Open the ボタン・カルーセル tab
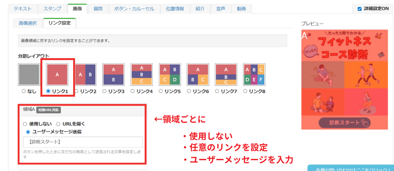This screenshot has width=394, height=171. point(134,9)
